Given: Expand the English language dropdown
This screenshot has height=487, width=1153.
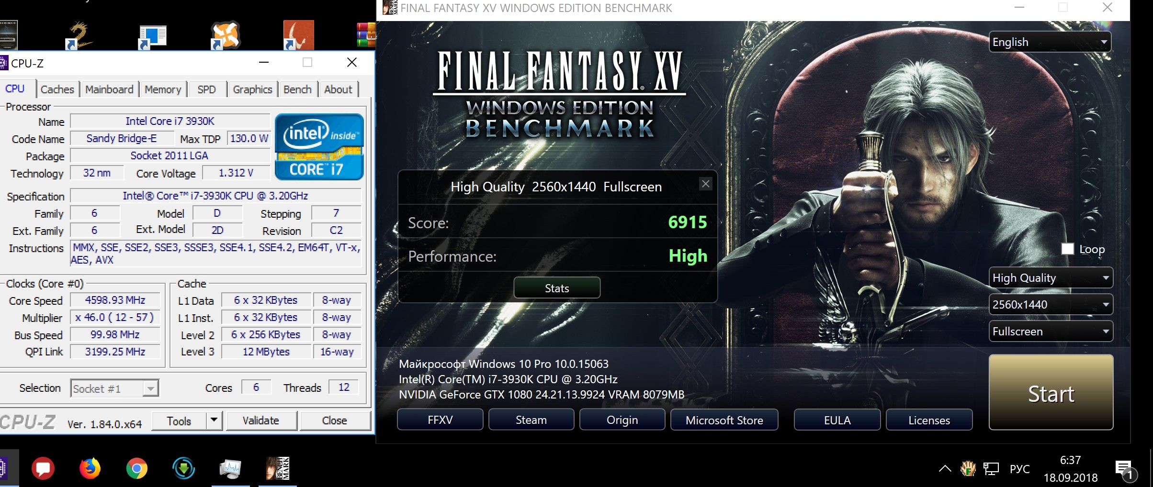Looking at the screenshot, I should coord(1050,42).
